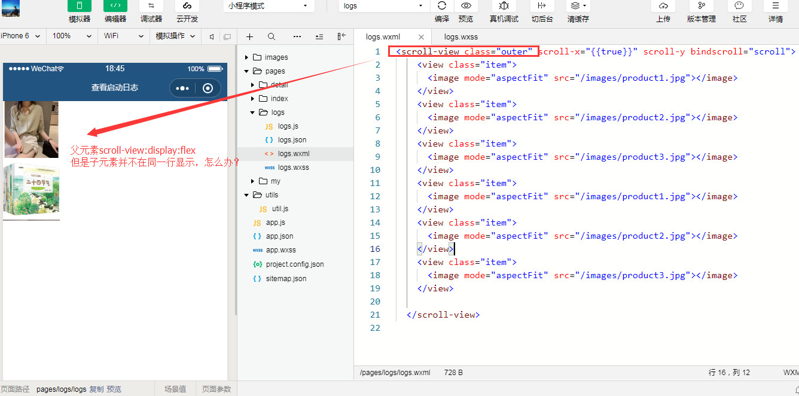Open the WiFi network dropdown
Screen dimensions: 799x396
point(123,36)
